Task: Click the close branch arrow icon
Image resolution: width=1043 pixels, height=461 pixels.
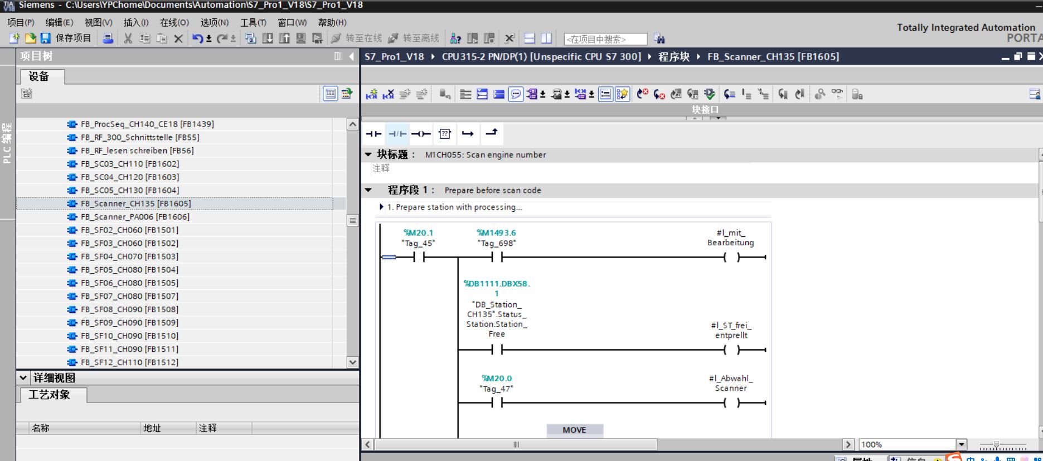Action: pos(491,133)
